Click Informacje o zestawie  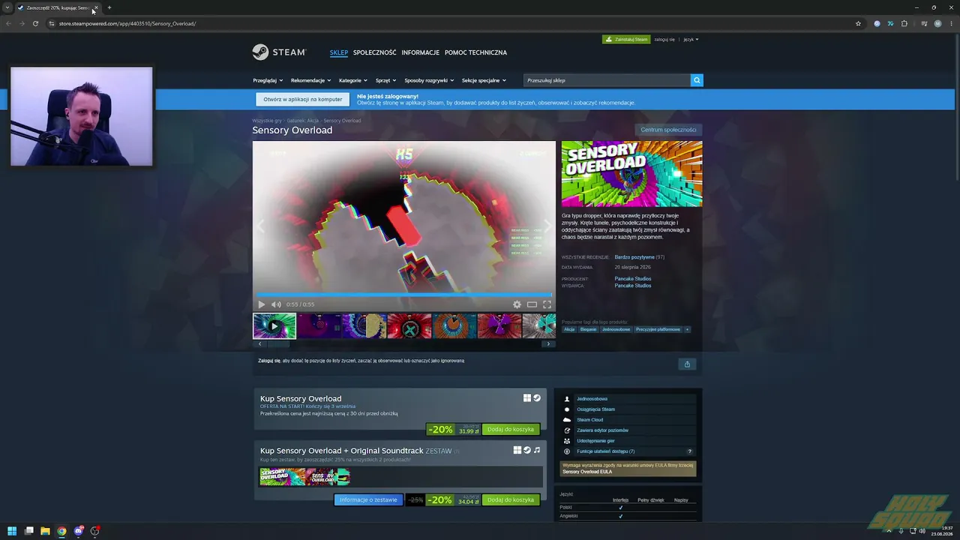click(368, 500)
